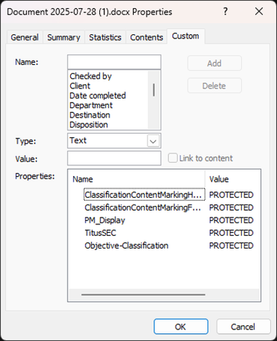Click the Properties list horizontal scrollbar
The image size is (277, 341).
click(x=143, y=294)
